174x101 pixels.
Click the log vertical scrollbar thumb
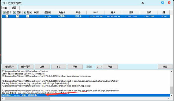coord(172,90)
